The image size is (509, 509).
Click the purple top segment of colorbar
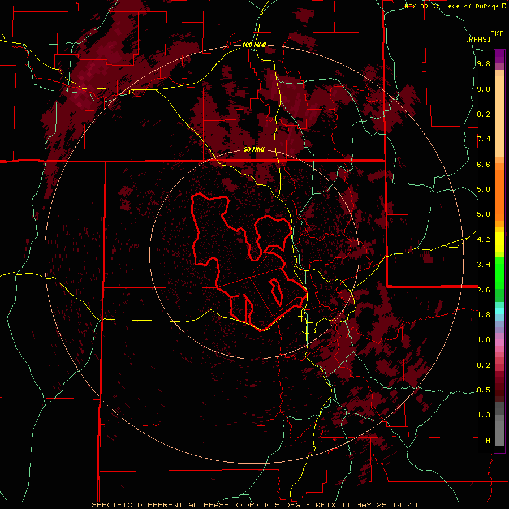pyautogui.click(x=499, y=57)
